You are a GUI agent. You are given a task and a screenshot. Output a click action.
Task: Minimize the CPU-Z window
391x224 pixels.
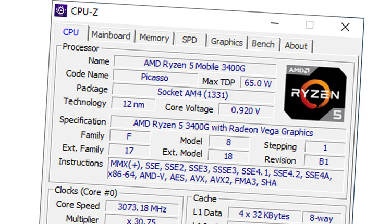274,23
